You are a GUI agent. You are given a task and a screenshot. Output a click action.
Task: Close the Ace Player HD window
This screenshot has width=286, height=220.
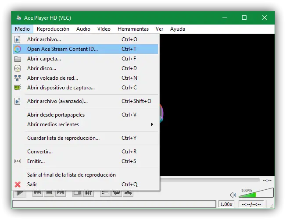click(265, 18)
